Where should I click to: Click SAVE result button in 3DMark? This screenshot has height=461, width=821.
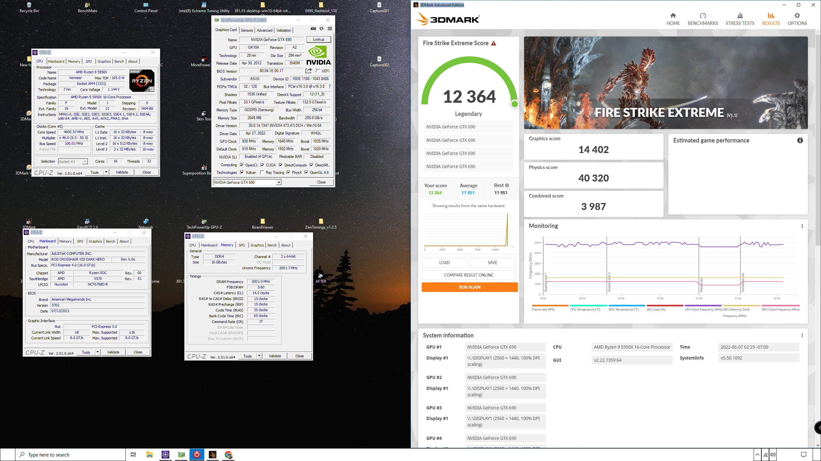[492, 263]
